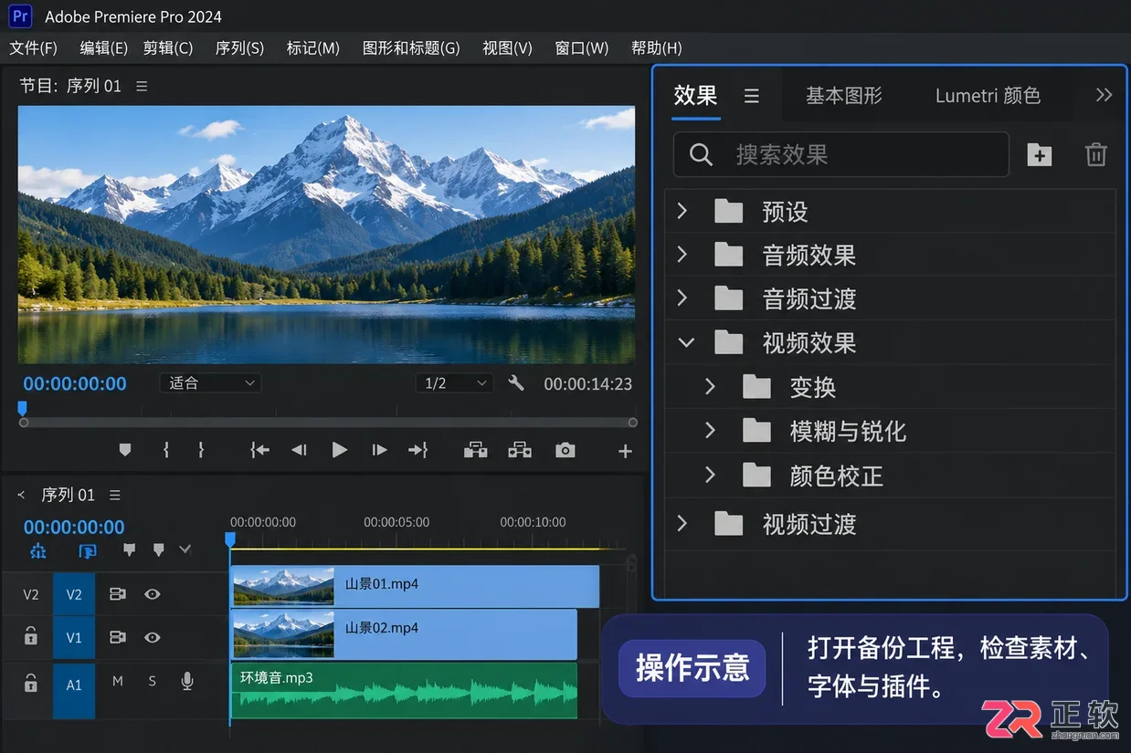Open the 编辑(E) menu
This screenshot has height=753, width=1131.
103,48
